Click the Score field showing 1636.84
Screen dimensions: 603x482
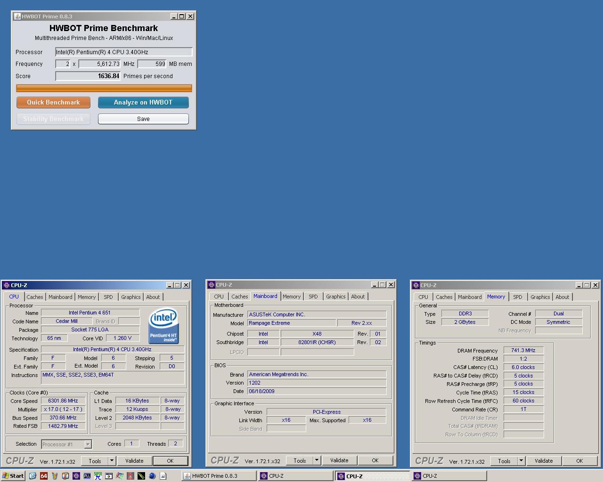tap(88, 76)
